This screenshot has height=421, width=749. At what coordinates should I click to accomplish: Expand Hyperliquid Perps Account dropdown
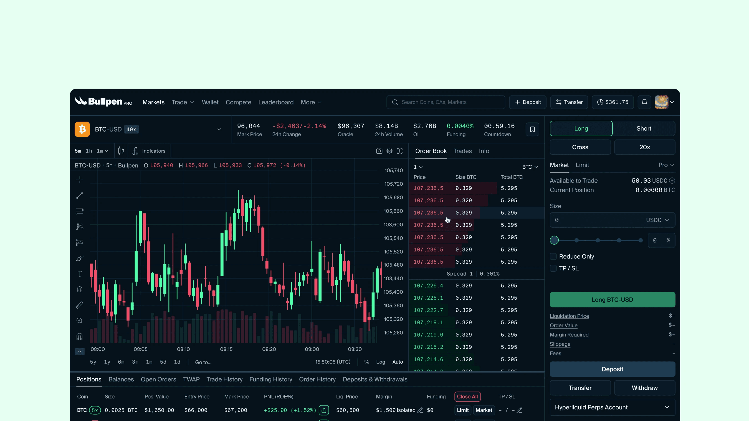tap(612, 407)
